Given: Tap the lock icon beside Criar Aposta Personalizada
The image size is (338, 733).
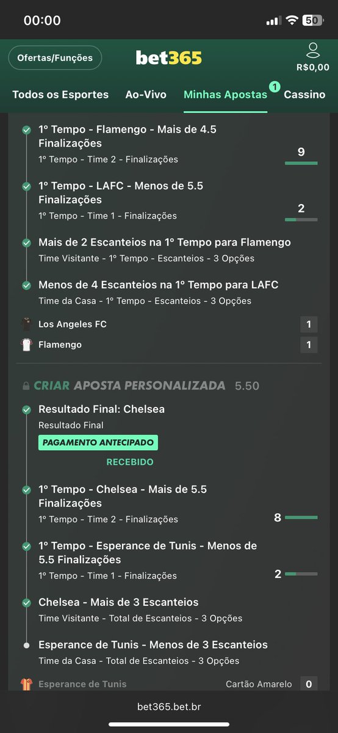Looking at the screenshot, I should point(26,386).
